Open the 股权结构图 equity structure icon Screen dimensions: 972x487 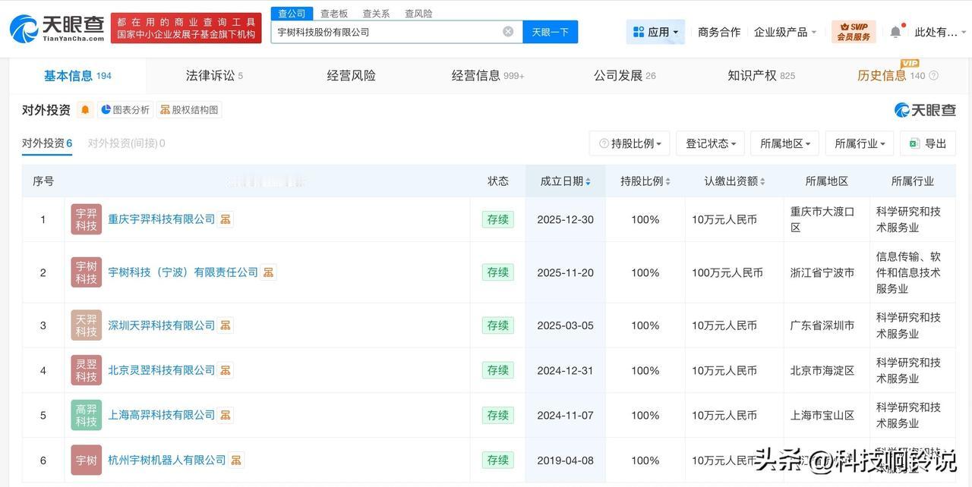pos(188,109)
